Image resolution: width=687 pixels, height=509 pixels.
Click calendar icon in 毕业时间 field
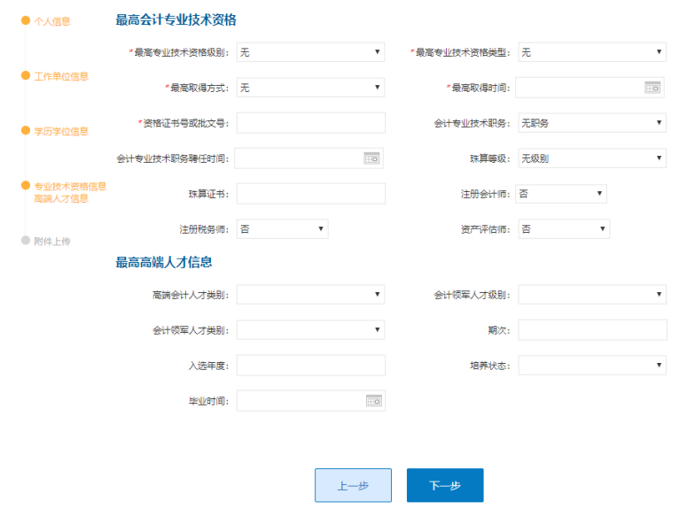pos(374,401)
